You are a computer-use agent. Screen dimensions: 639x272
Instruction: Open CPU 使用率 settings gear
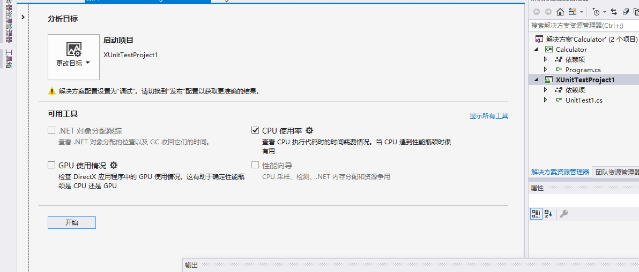(x=309, y=130)
